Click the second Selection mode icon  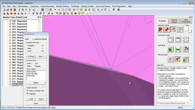point(167,29)
